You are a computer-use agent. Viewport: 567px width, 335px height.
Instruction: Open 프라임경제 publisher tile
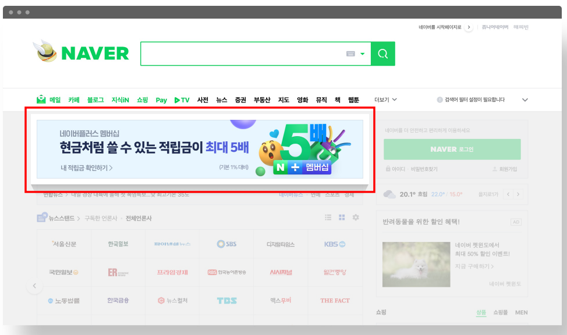[172, 272]
